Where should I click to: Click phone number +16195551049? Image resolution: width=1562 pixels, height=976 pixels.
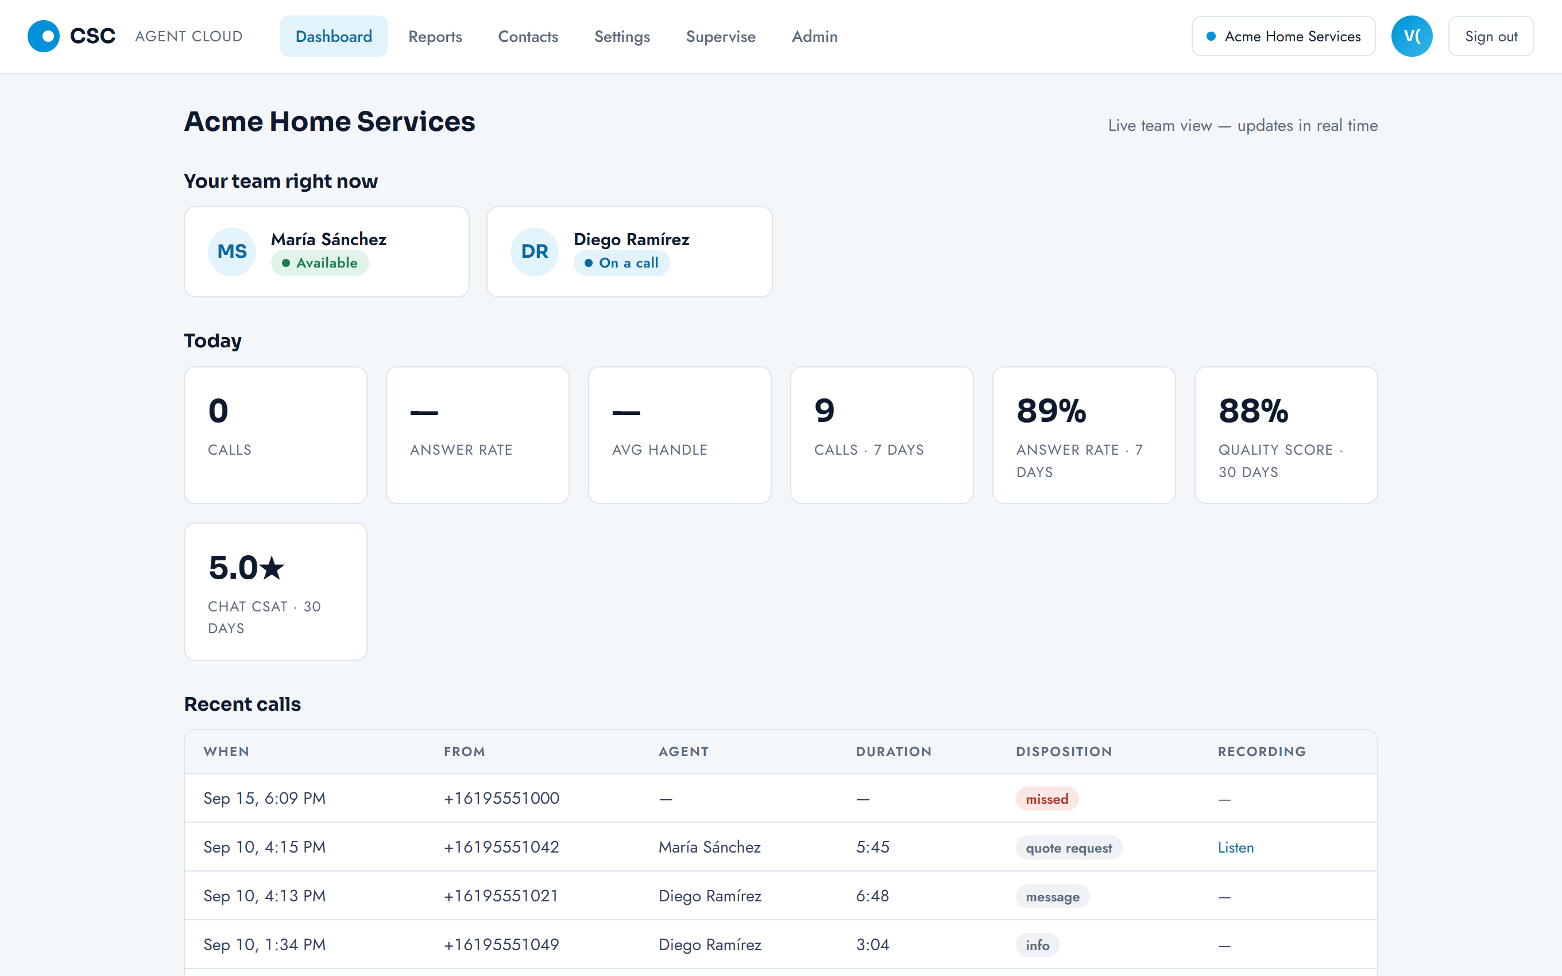[501, 945]
